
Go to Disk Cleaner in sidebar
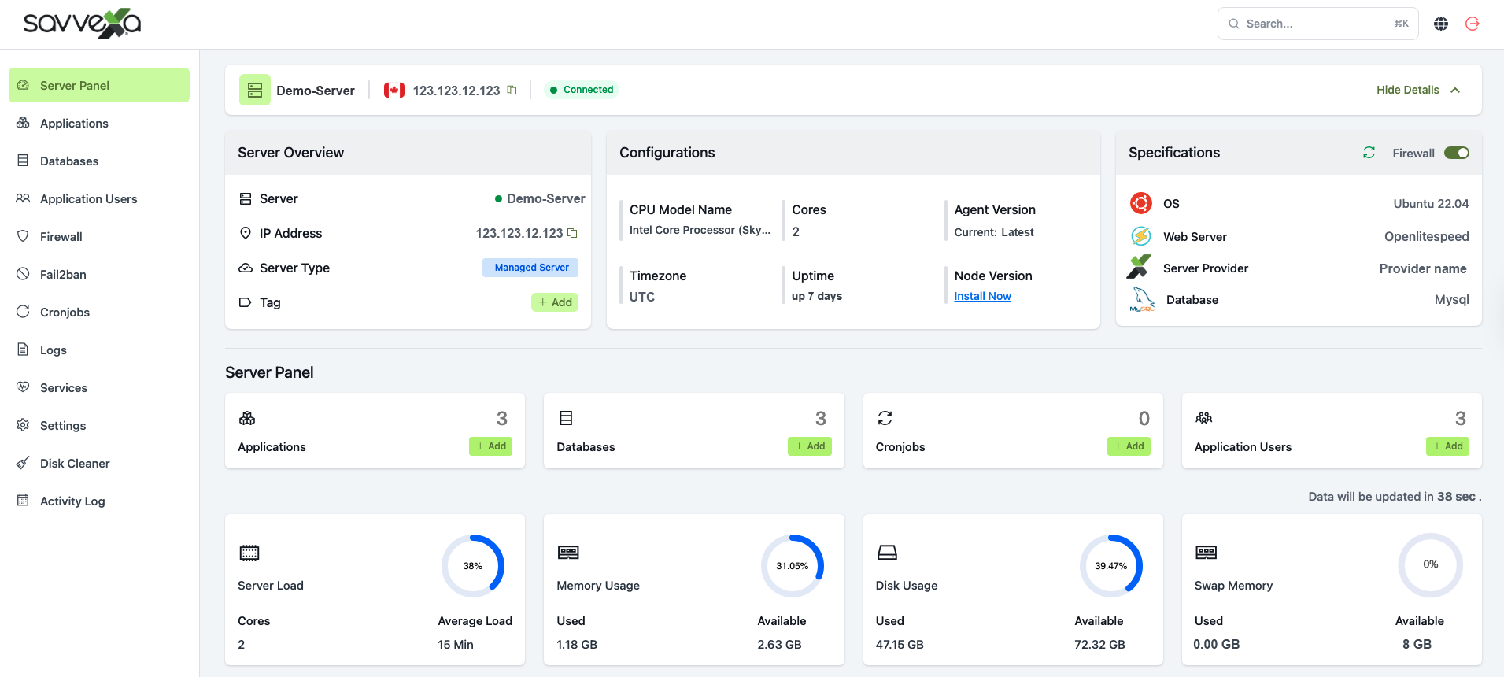point(75,464)
